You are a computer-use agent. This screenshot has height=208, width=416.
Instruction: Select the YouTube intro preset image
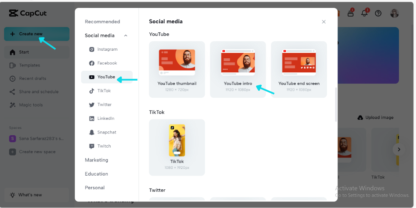coord(238,63)
